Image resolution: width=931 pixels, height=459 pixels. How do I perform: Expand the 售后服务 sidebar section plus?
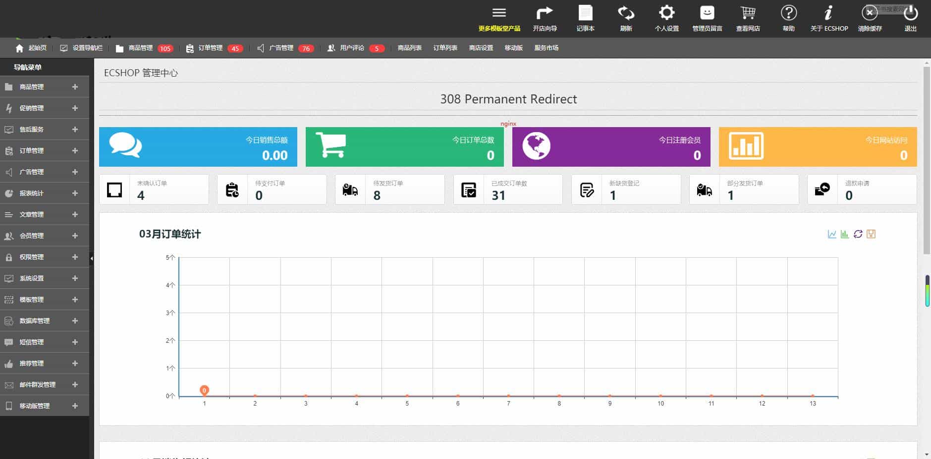[75, 130]
